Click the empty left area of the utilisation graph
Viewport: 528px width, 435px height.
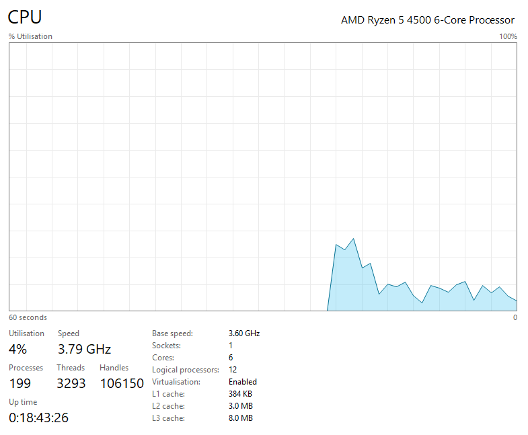tap(135, 175)
